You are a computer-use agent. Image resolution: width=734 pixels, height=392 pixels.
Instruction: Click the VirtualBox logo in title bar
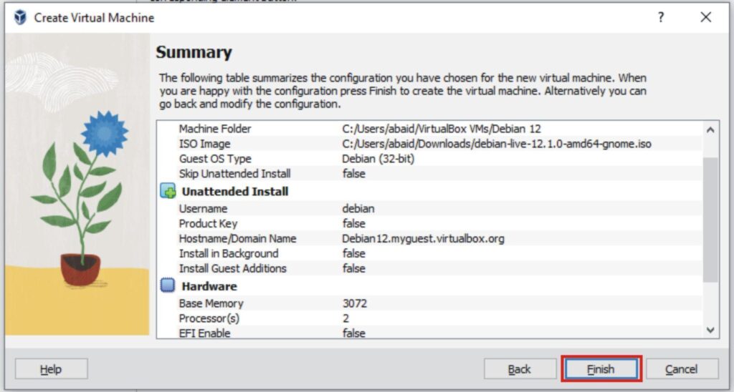tap(20, 17)
